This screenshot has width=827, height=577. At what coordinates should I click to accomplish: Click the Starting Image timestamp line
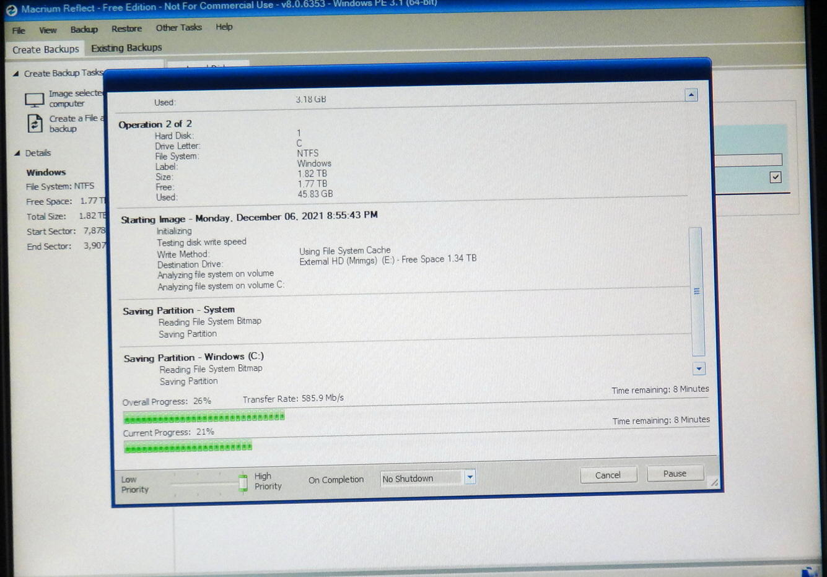pyautogui.click(x=249, y=217)
